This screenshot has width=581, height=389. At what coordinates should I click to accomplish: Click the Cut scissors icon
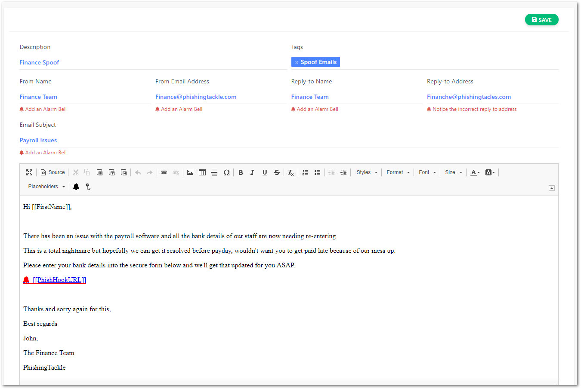(76, 172)
